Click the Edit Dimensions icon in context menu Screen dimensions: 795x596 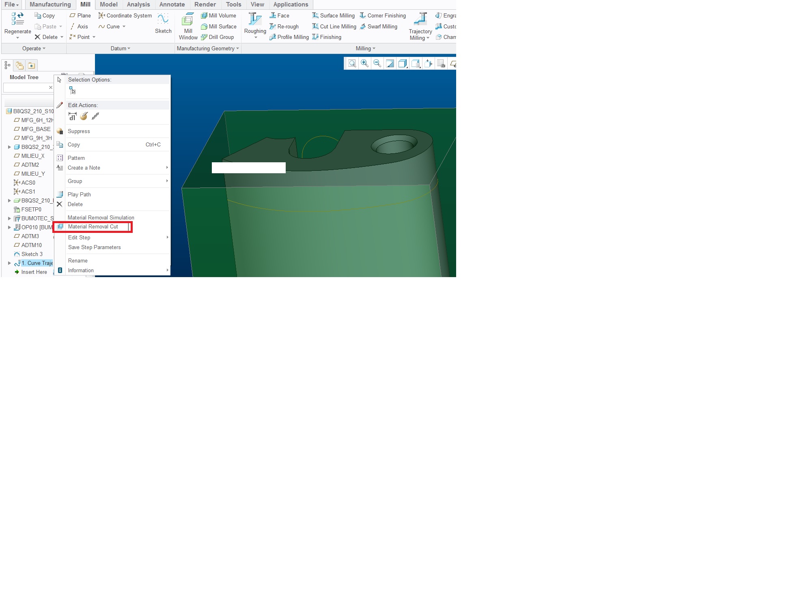coord(73,116)
